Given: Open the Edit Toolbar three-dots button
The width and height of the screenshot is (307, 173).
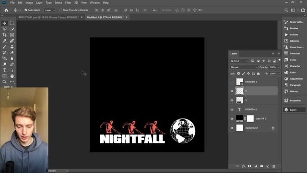Looking at the screenshot, I should click(x=12, y=82).
